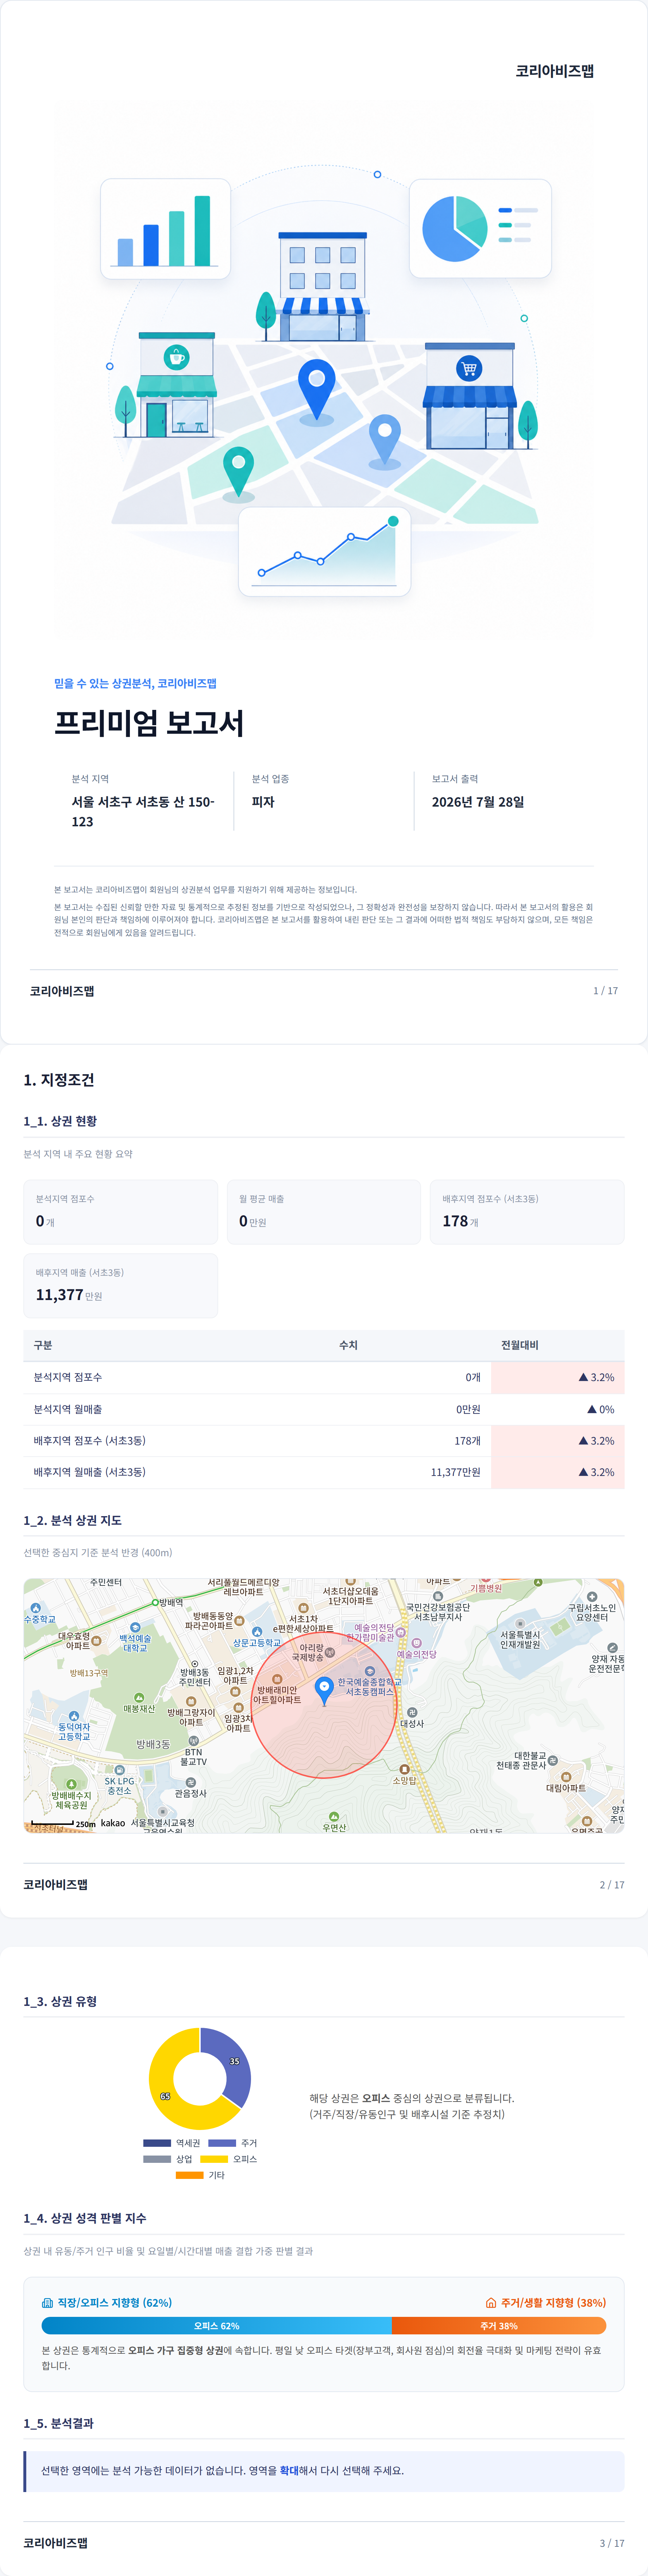Click the 주거 legend color swatch
Image resolution: width=648 pixels, height=2576 pixels.
click(x=222, y=2144)
